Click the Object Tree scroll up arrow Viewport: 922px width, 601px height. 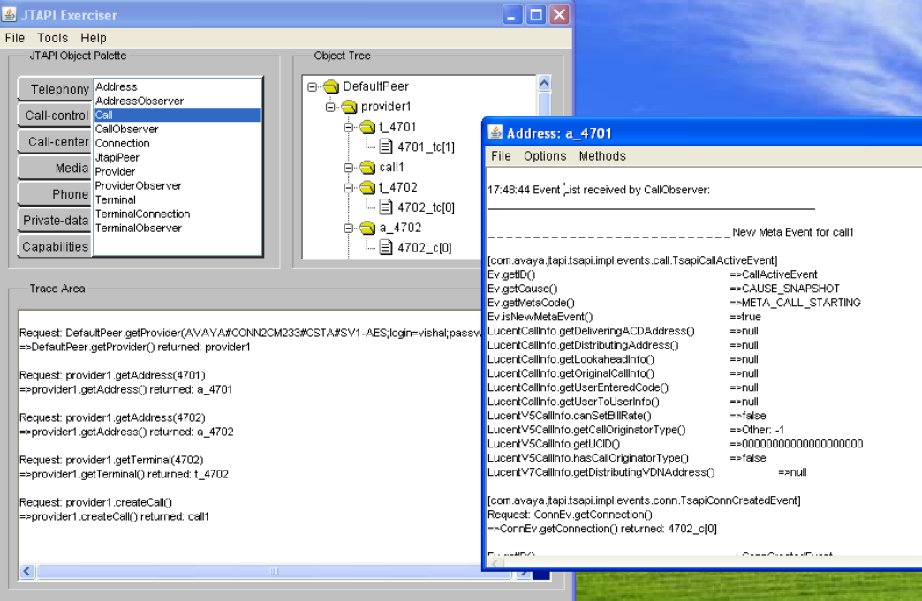544,84
